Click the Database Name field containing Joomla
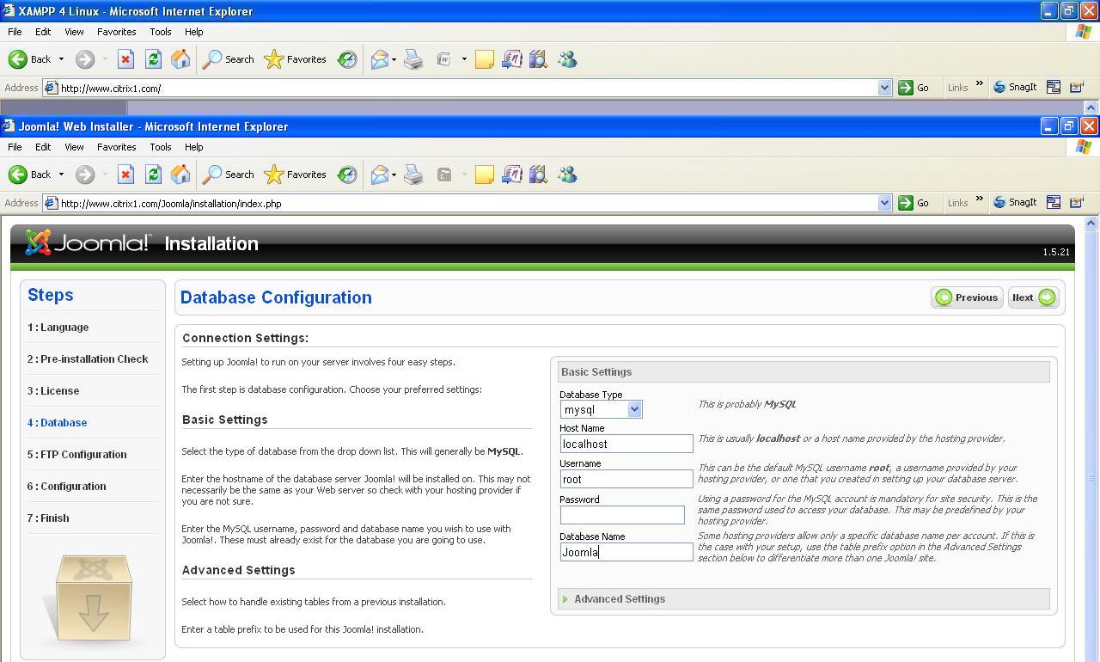Image resolution: width=1100 pixels, height=662 pixels. pyautogui.click(x=626, y=552)
